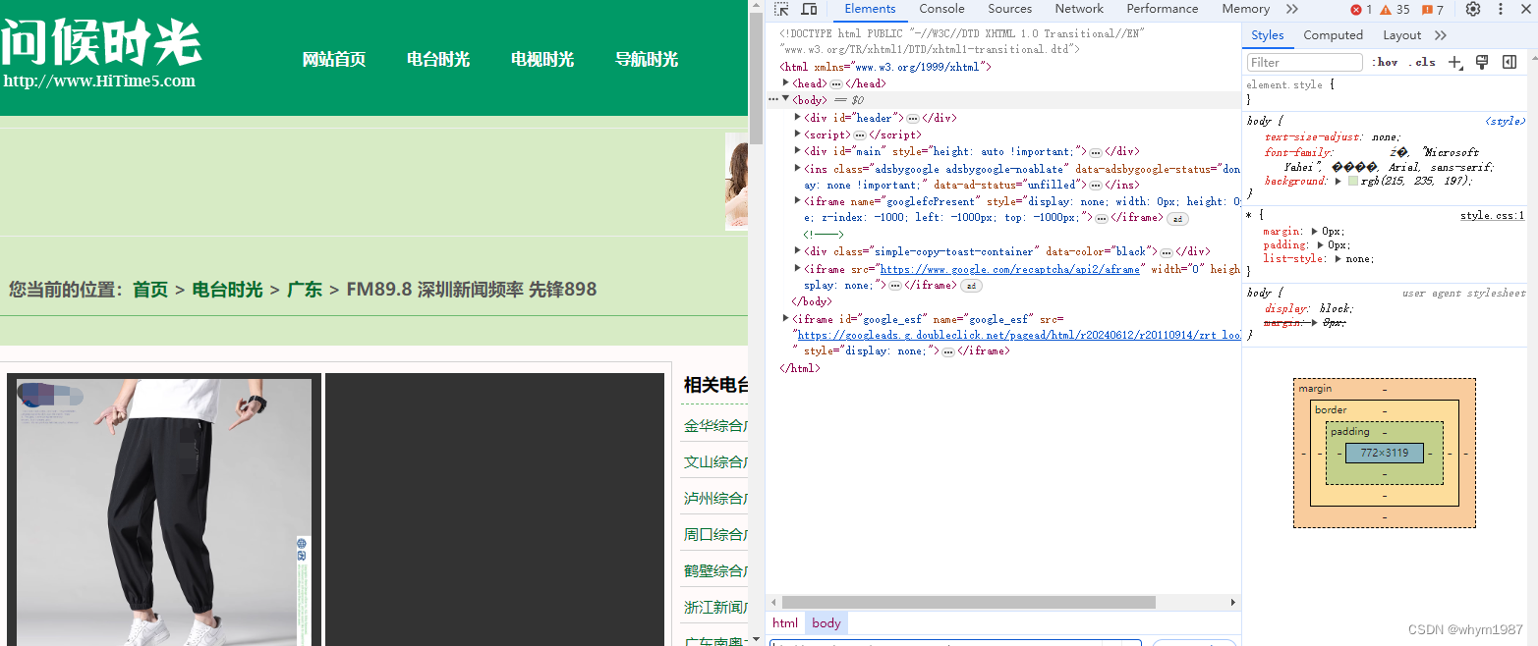
Task: Click the Elements panel horizontal scrollbar
Action: (969, 602)
